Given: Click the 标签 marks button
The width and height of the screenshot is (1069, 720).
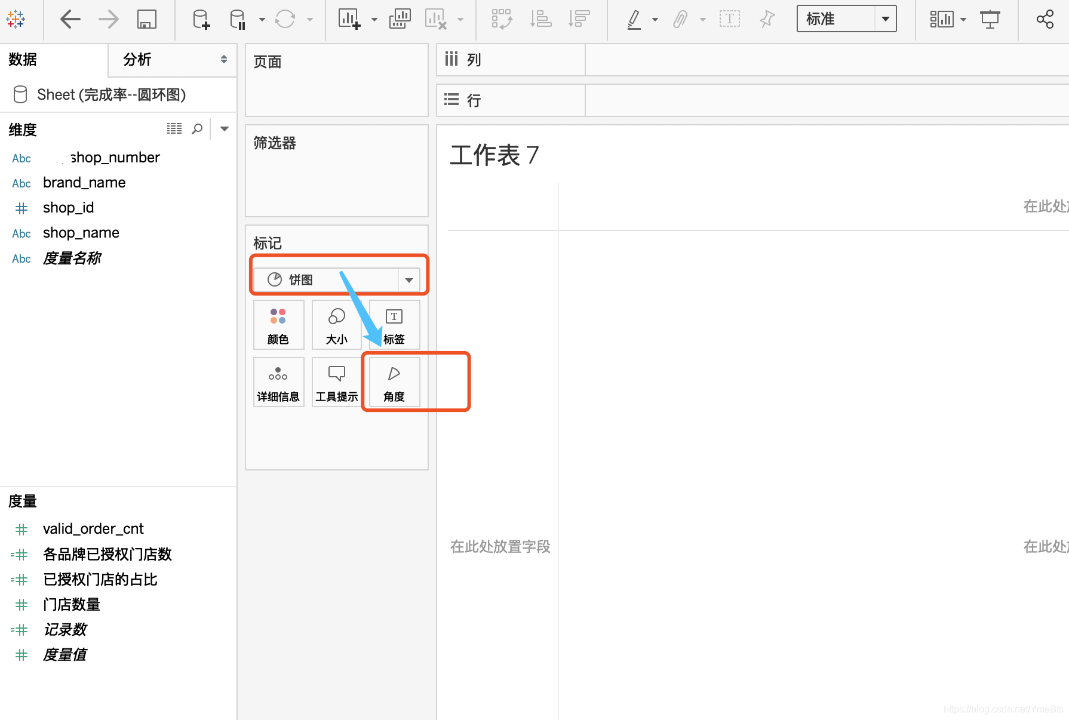Looking at the screenshot, I should coord(394,325).
